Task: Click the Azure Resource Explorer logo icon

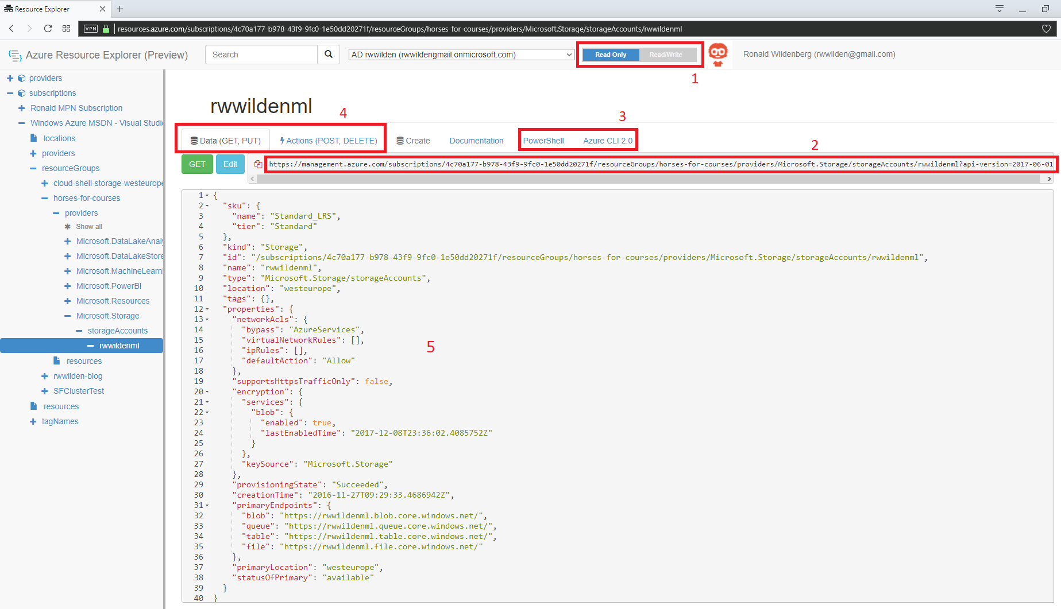Action: click(x=15, y=55)
